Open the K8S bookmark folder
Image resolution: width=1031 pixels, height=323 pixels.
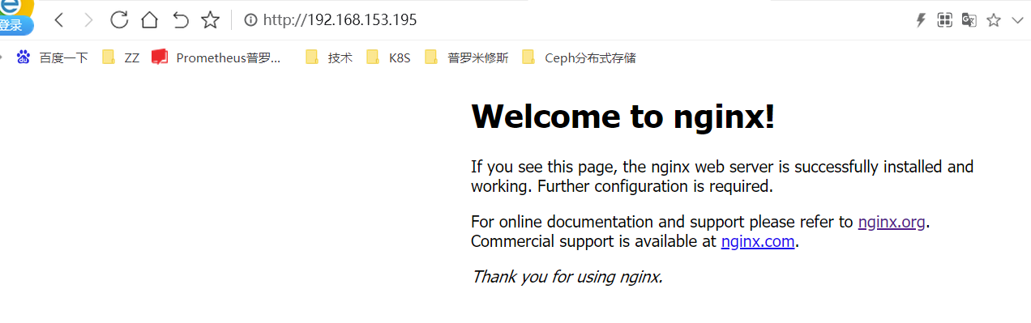point(388,57)
